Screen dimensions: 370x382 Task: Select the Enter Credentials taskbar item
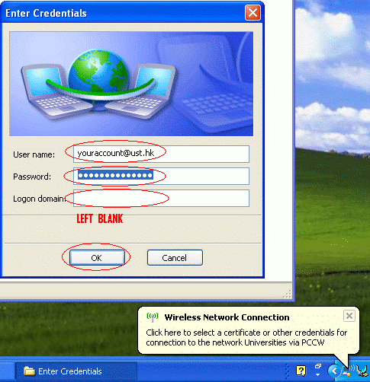(x=76, y=371)
